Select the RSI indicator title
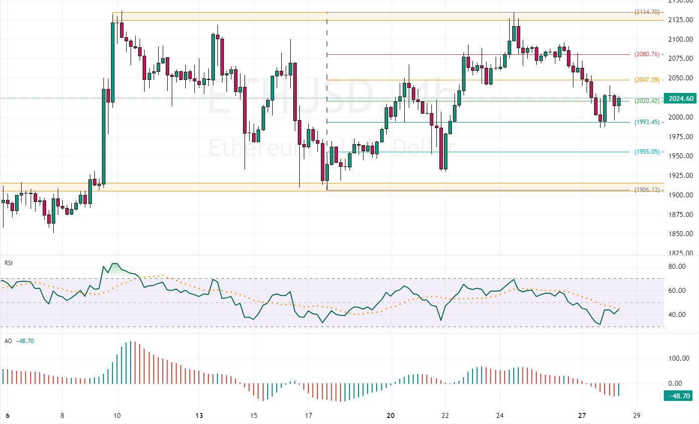This screenshot has height=424, width=699. pos(9,263)
